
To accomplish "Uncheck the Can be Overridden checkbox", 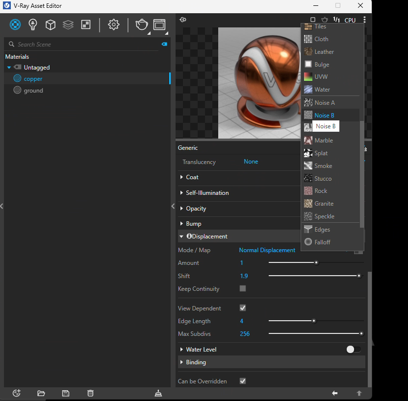I will coord(243,381).
